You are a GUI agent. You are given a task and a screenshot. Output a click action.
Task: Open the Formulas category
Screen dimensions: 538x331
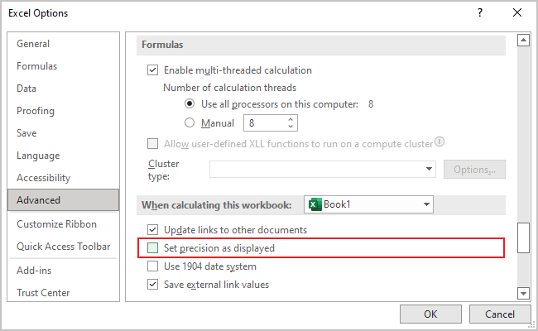point(36,66)
